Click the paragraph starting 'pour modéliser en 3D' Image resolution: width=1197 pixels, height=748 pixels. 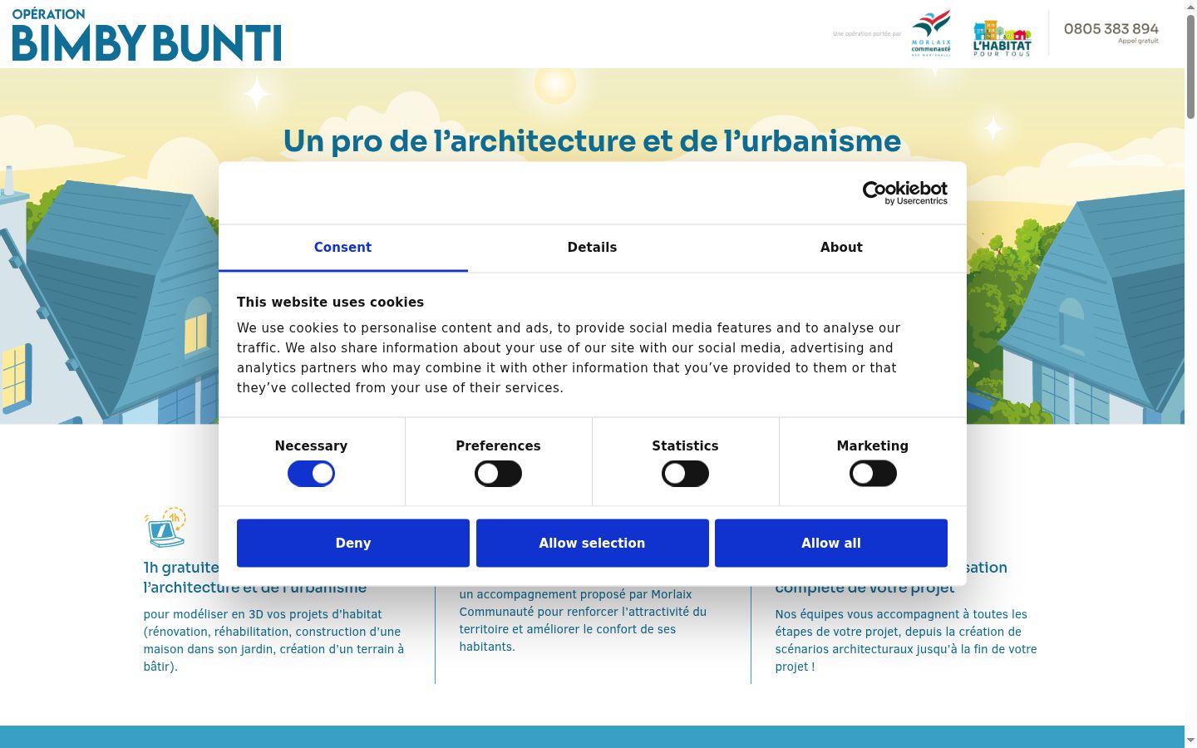coord(274,640)
